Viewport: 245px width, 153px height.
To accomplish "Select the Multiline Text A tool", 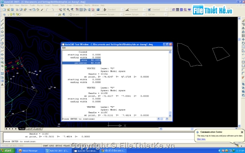I will click(2, 85).
